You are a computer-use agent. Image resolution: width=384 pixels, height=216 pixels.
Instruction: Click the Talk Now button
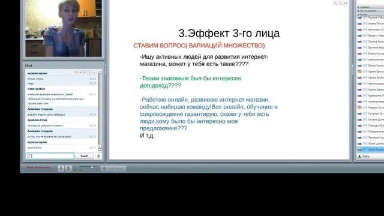tap(113, 169)
